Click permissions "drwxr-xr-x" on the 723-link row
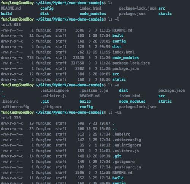Viewport: 190px width, 184px height. point(12,57)
